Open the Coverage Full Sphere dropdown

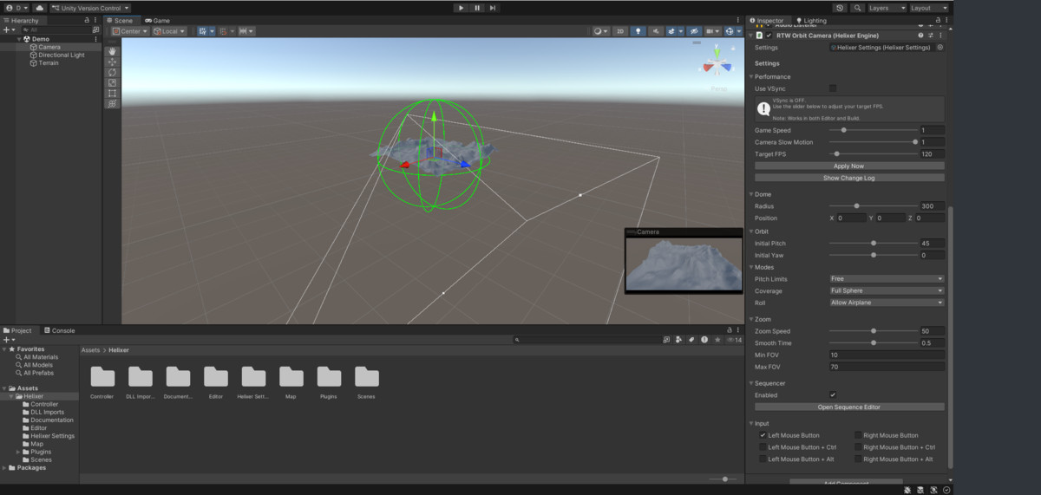point(886,290)
